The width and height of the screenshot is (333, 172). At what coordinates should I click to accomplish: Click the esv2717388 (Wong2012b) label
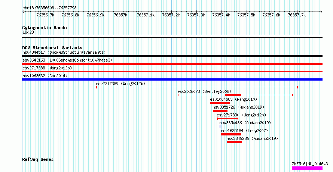point(47,68)
